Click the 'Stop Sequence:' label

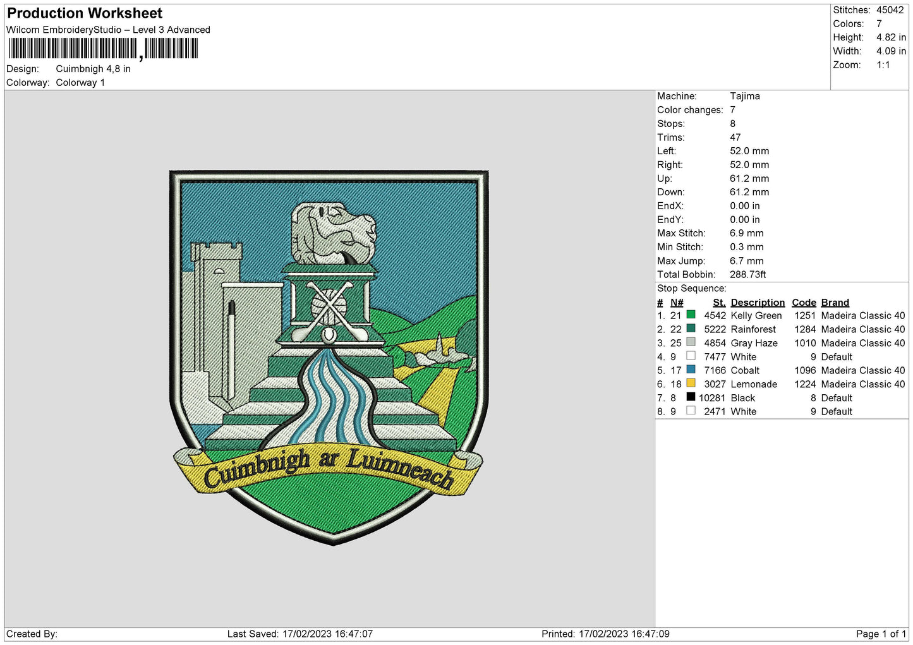tap(692, 289)
